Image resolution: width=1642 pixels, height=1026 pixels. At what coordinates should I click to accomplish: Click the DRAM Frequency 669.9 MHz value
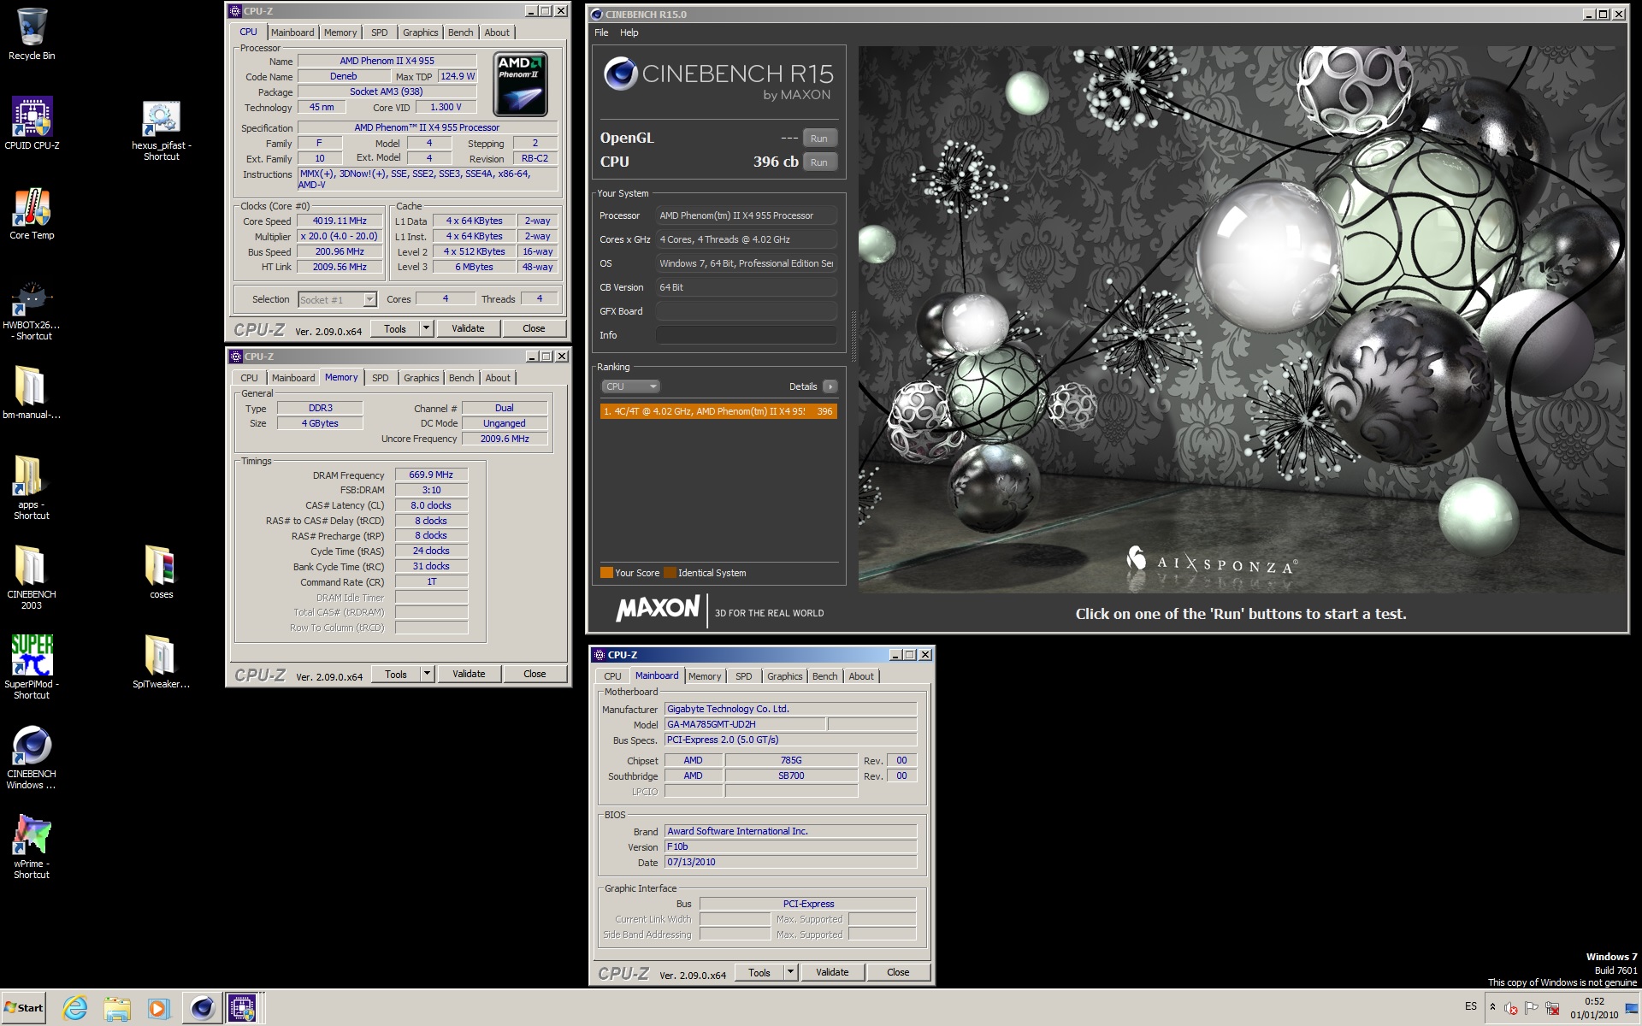pyautogui.click(x=431, y=475)
